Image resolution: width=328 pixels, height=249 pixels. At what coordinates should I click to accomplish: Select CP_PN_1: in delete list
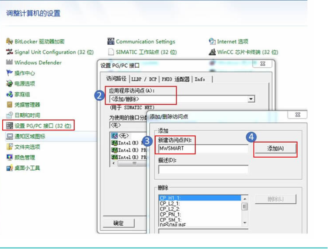pyautogui.click(x=200, y=214)
